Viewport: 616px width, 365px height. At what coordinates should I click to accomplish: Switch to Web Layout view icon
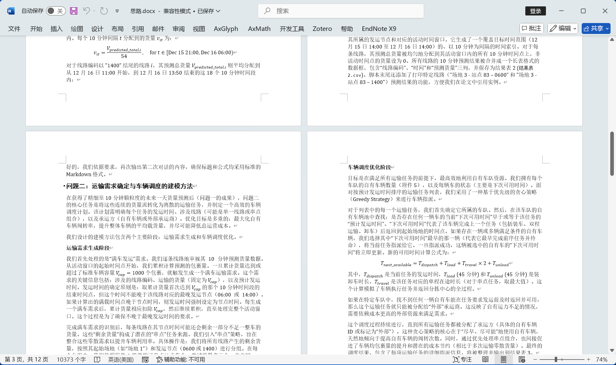(x=522, y=360)
